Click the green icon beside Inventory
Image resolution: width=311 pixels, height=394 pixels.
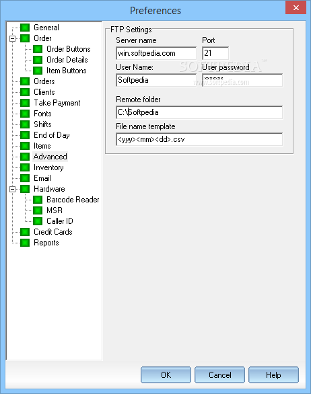pyautogui.click(x=25, y=167)
